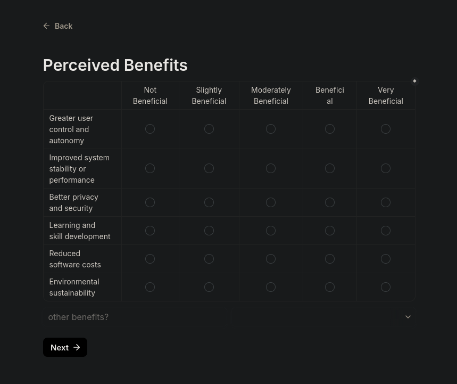Choose Moderately Beneficial for improved system stability
This screenshot has width=457, height=384.
271,168
